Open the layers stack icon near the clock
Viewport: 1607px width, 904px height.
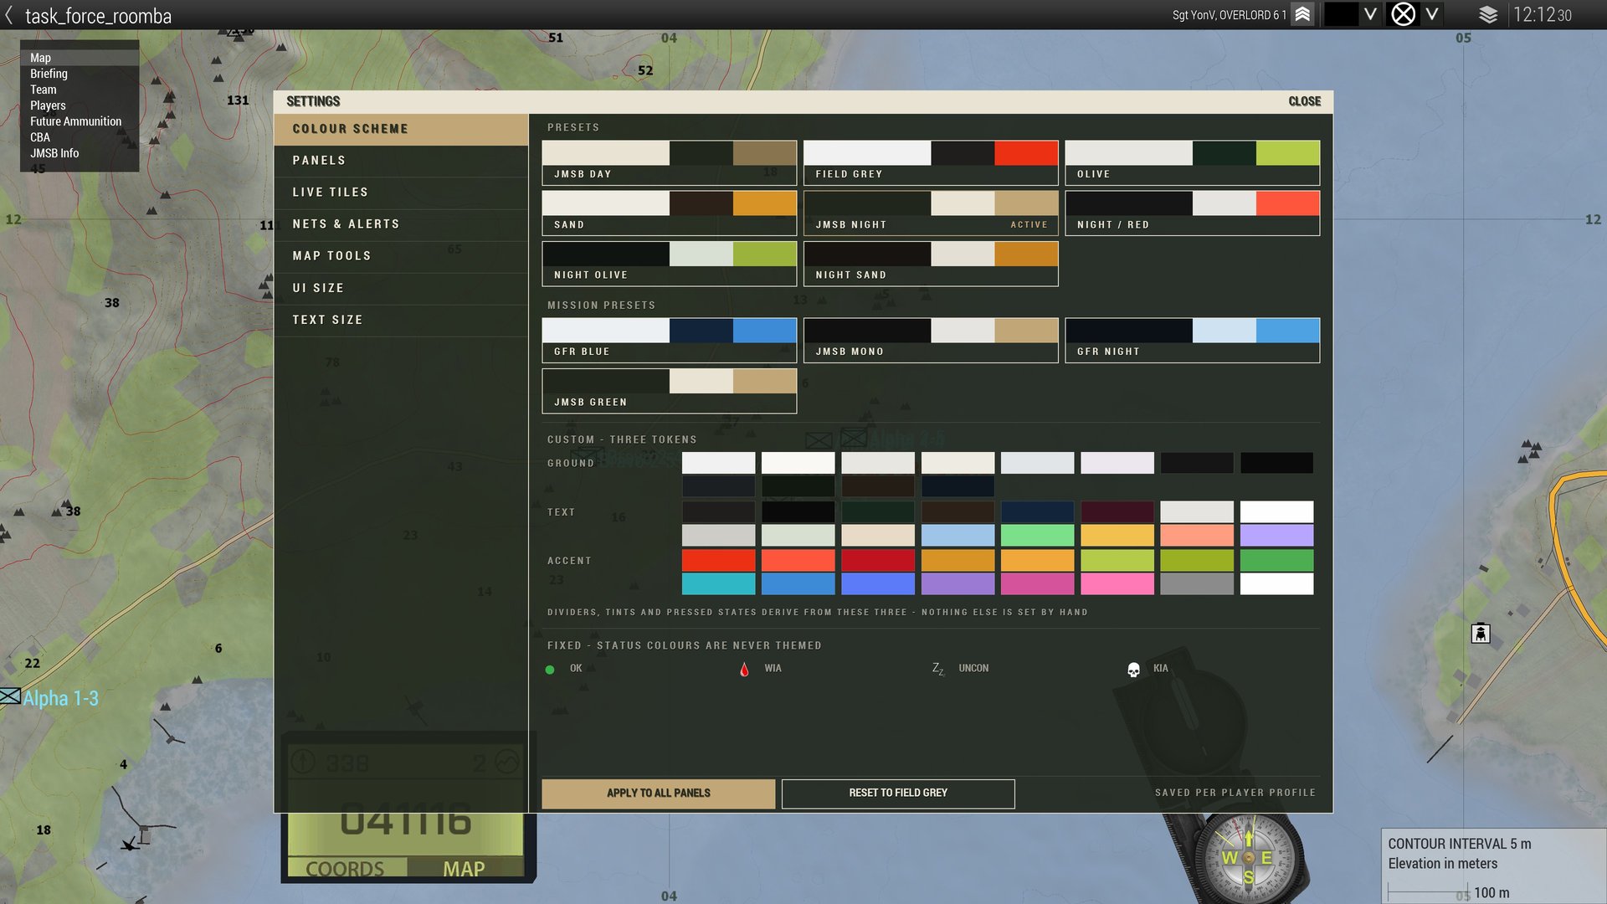pos(1488,15)
